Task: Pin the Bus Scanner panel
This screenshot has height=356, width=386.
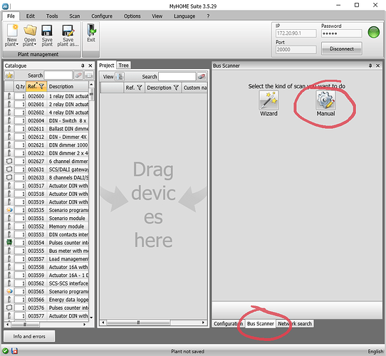Action: (370, 66)
